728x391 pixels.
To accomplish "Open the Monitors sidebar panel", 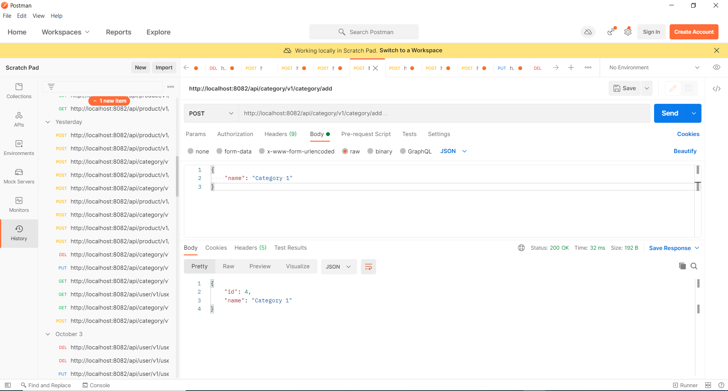I will (x=19, y=205).
